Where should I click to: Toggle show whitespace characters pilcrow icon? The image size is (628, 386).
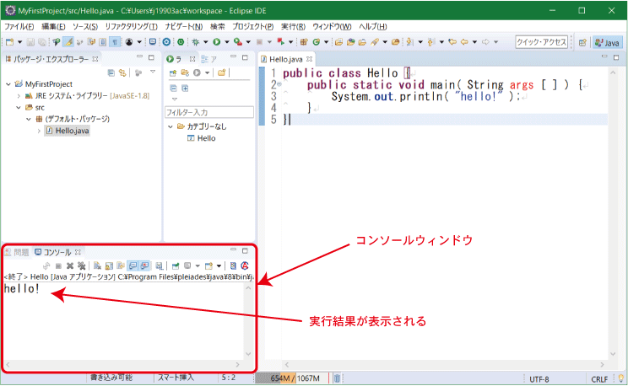click(x=115, y=41)
